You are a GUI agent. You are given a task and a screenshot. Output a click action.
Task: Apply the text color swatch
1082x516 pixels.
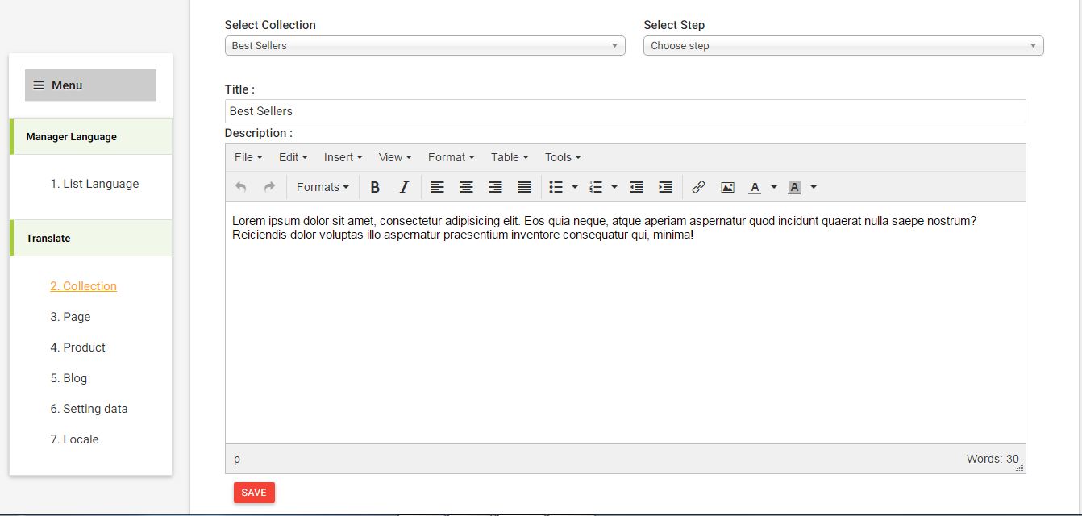755,187
